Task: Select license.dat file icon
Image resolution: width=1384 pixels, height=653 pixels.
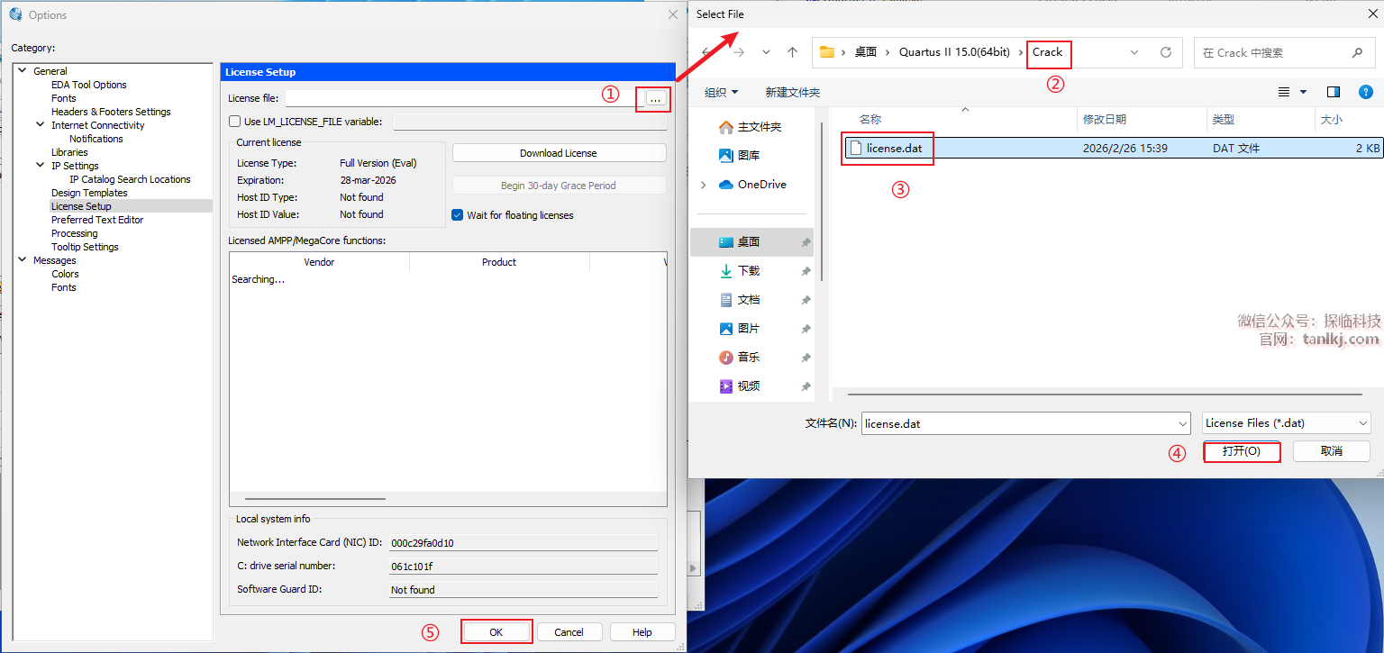Action: click(856, 148)
